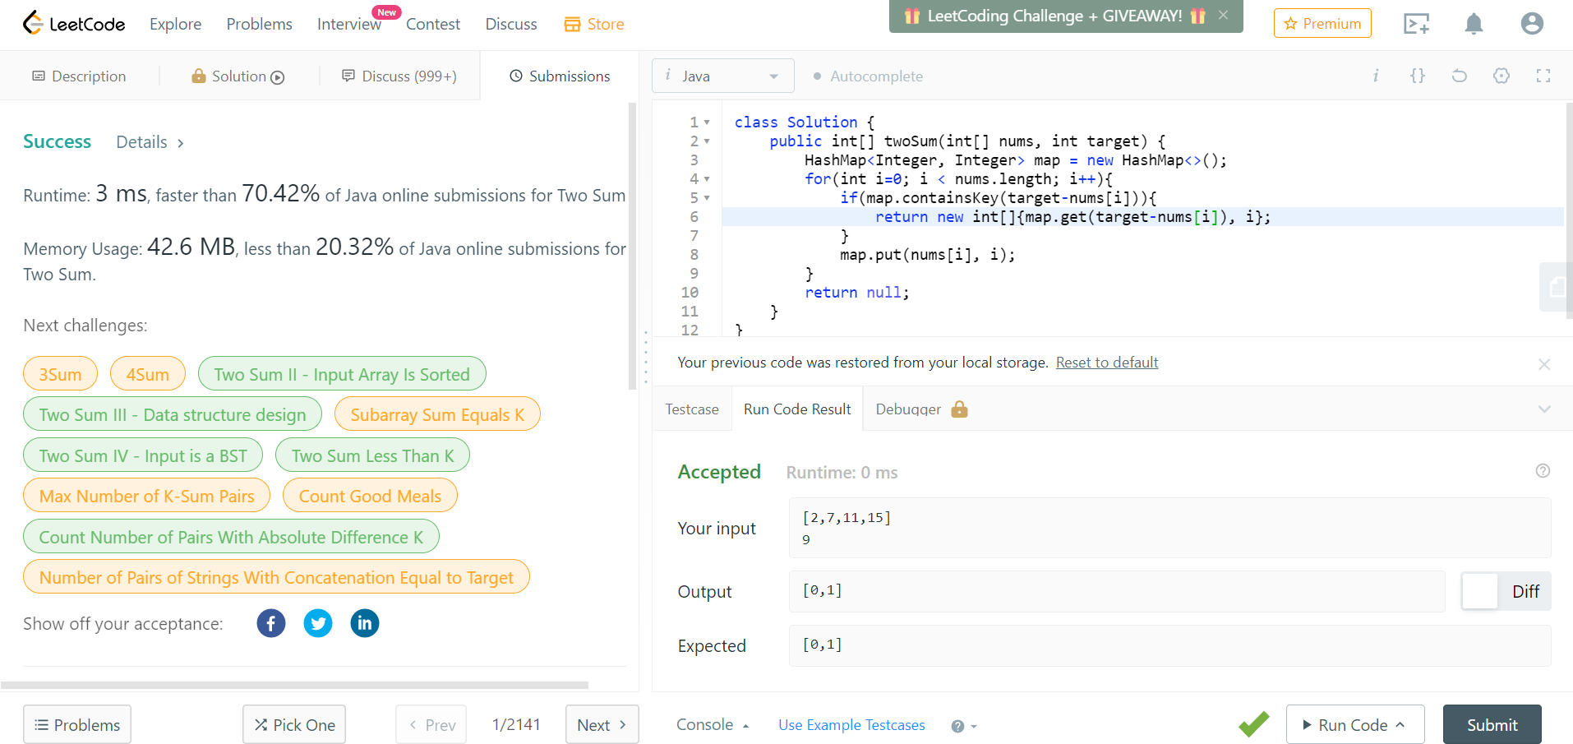Viewport: 1573px width, 744px height.
Task: Switch to the Description tab
Action: coord(79,76)
